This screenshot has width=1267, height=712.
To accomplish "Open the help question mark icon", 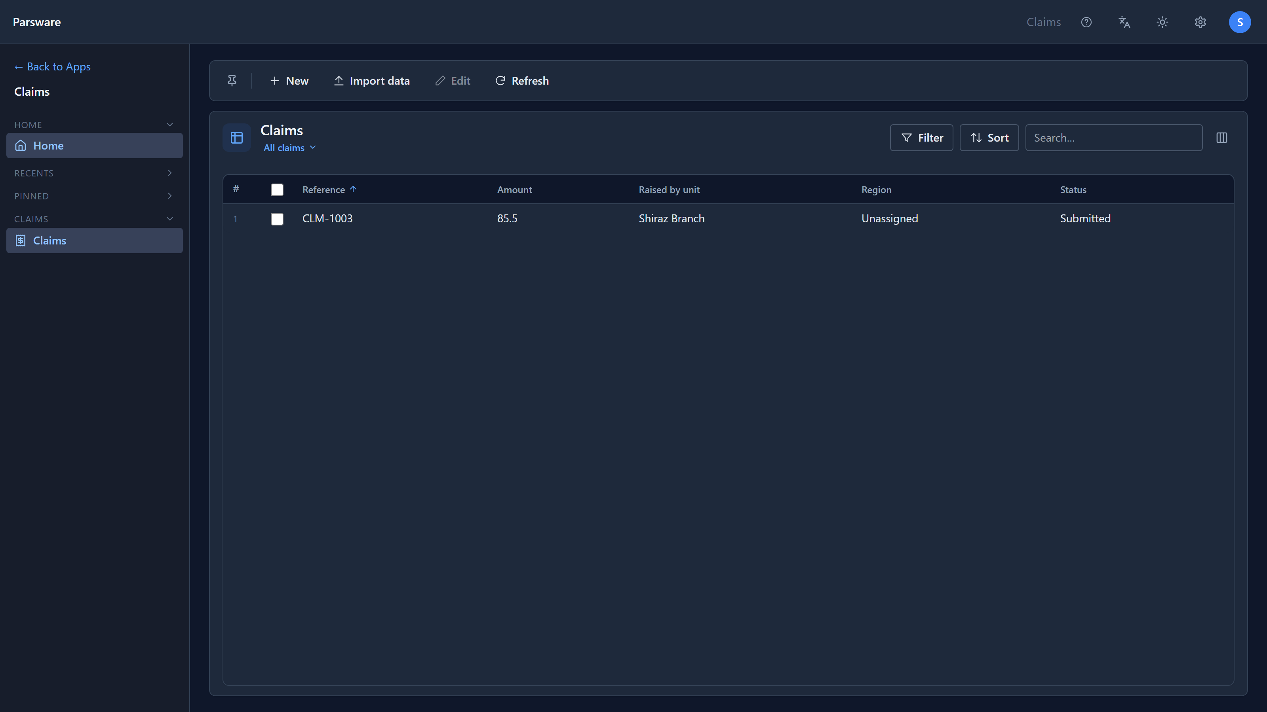I will (1086, 22).
